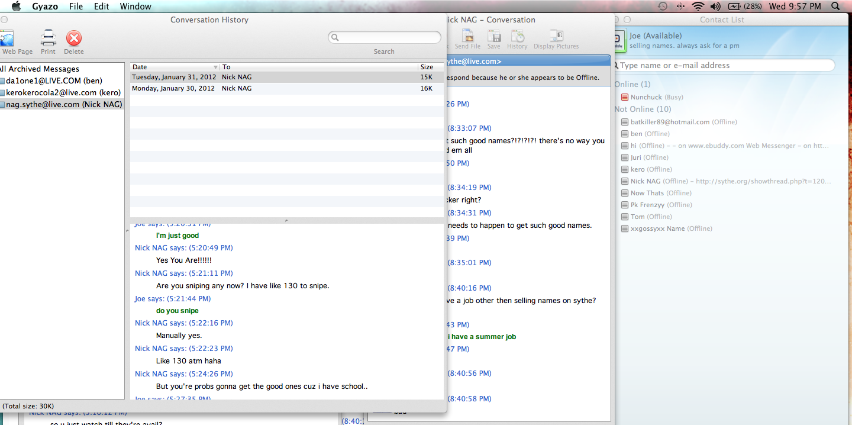The height and width of the screenshot is (425, 852).
Task: Click message 'Manually yes.'
Action: tap(179, 336)
